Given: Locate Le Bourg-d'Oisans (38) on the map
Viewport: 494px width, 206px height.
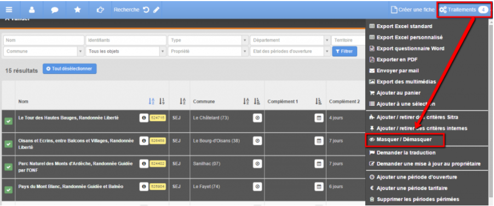Looking at the screenshot, I should 258,141.
